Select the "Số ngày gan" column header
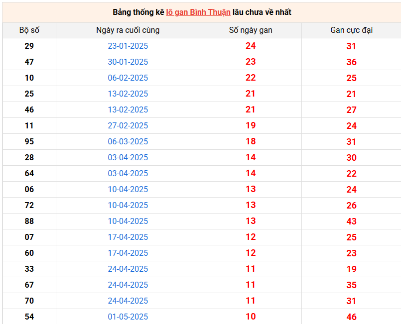401x324 pixels. coord(251,30)
